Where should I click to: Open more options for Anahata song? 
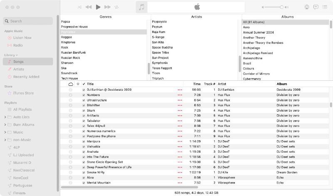(180, 152)
